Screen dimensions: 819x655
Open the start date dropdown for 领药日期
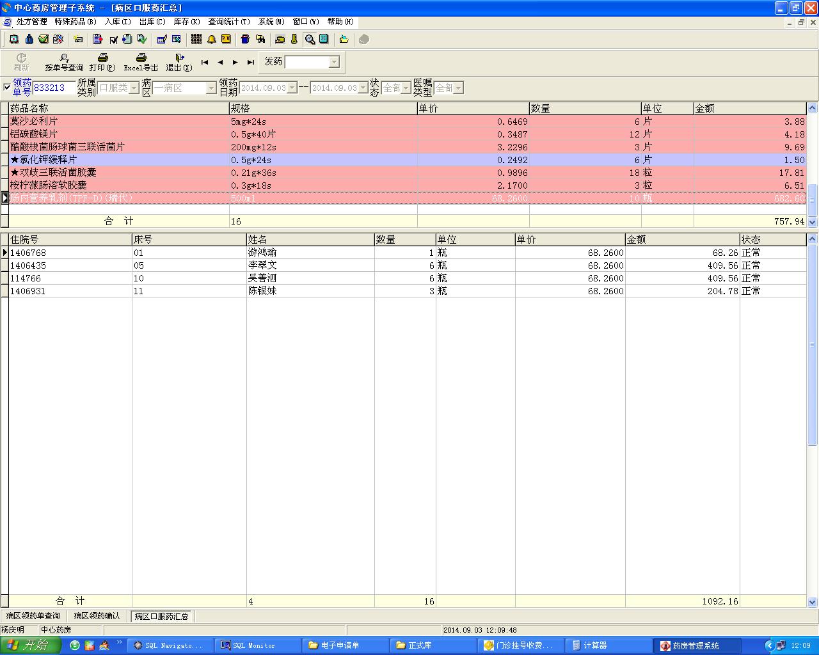click(x=292, y=88)
